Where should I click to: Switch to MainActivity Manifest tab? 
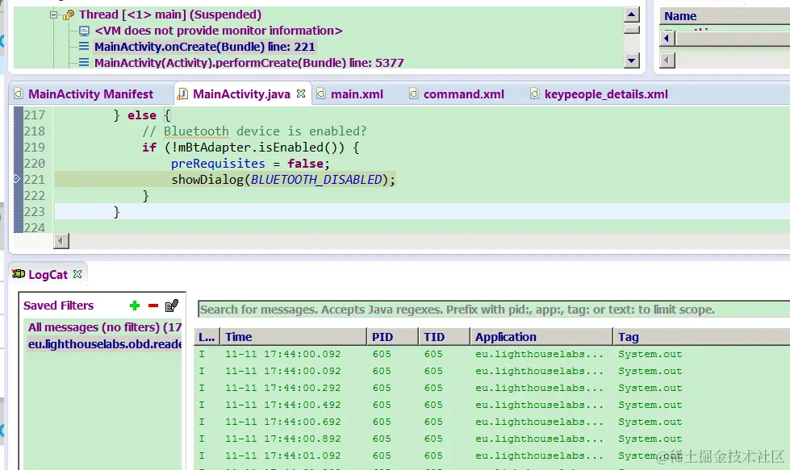point(90,94)
